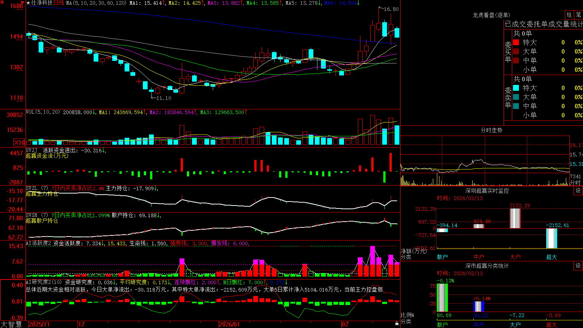Click 中户 label under 实时监控 chart
Viewport: 583px width, 328px height.
click(479, 257)
